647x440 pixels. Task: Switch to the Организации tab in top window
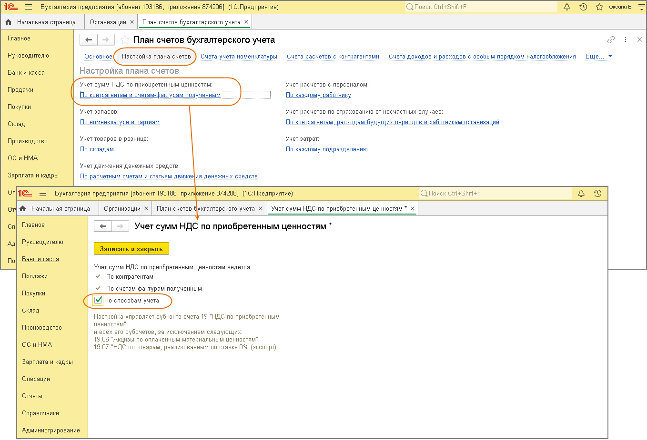[x=108, y=22]
